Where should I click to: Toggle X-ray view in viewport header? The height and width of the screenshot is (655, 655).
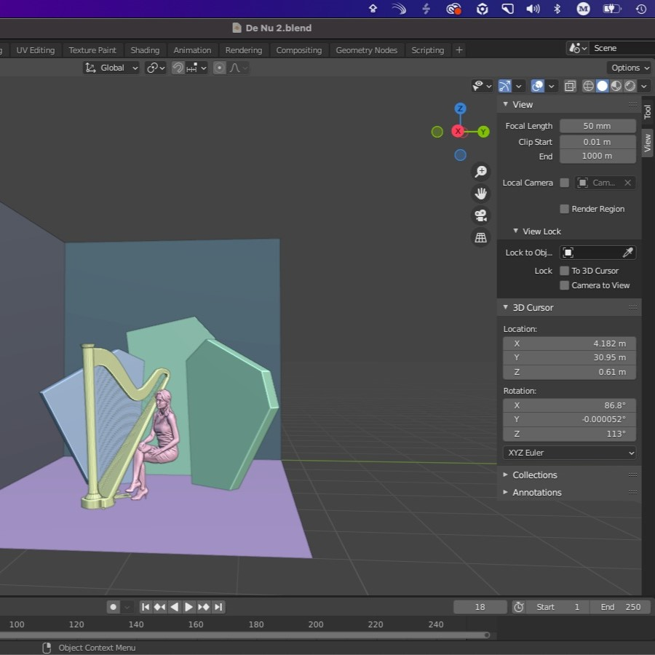click(x=570, y=86)
